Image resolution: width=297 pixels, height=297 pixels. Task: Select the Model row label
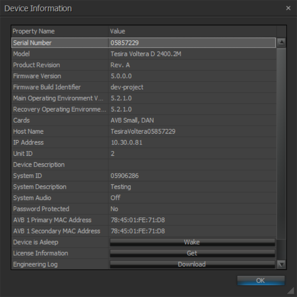pyautogui.click(x=21, y=54)
